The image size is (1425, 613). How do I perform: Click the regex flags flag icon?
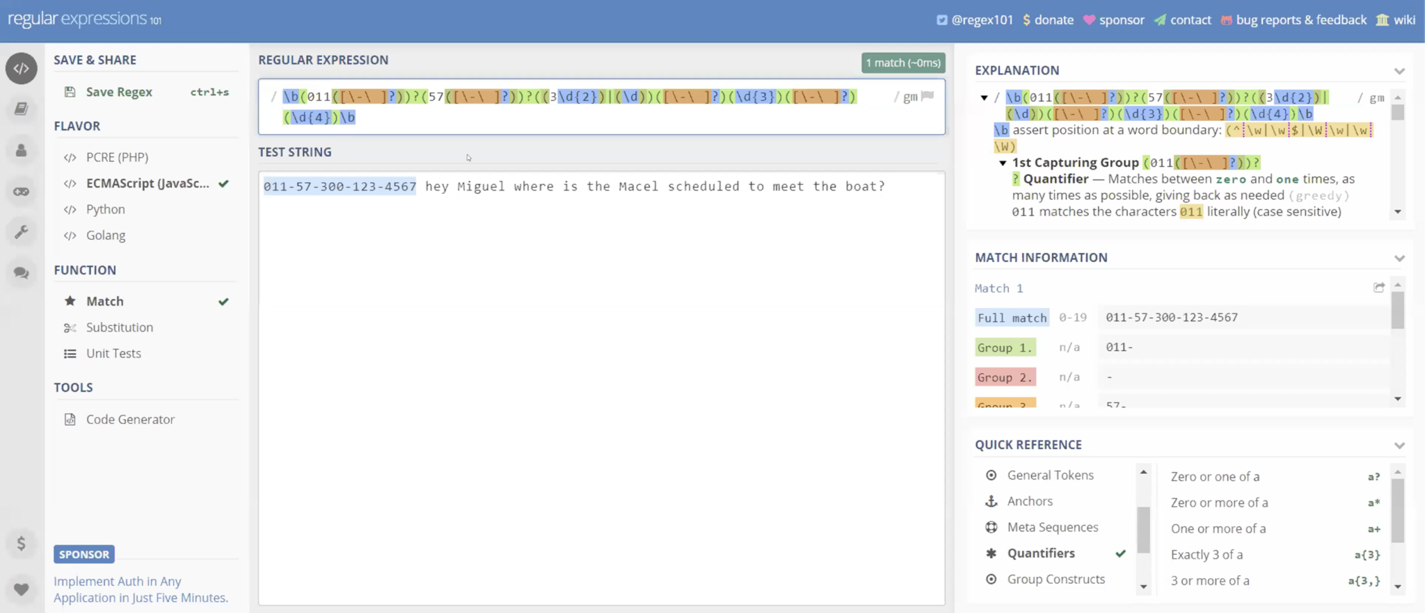click(x=928, y=96)
